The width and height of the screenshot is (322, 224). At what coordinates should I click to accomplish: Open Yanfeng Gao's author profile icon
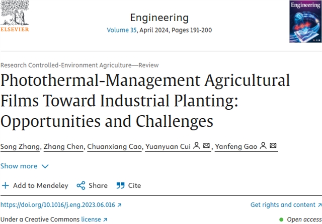[x=263, y=146]
